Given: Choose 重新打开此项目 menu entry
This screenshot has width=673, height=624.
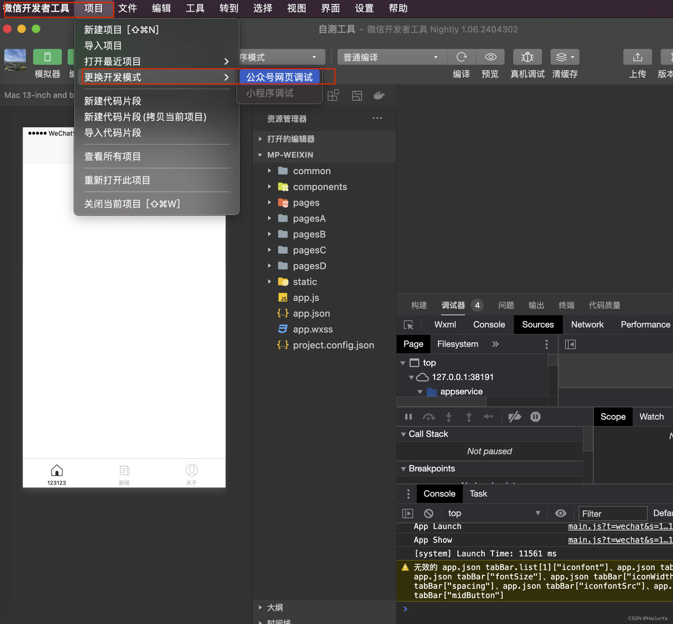Looking at the screenshot, I should coord(117,180).
